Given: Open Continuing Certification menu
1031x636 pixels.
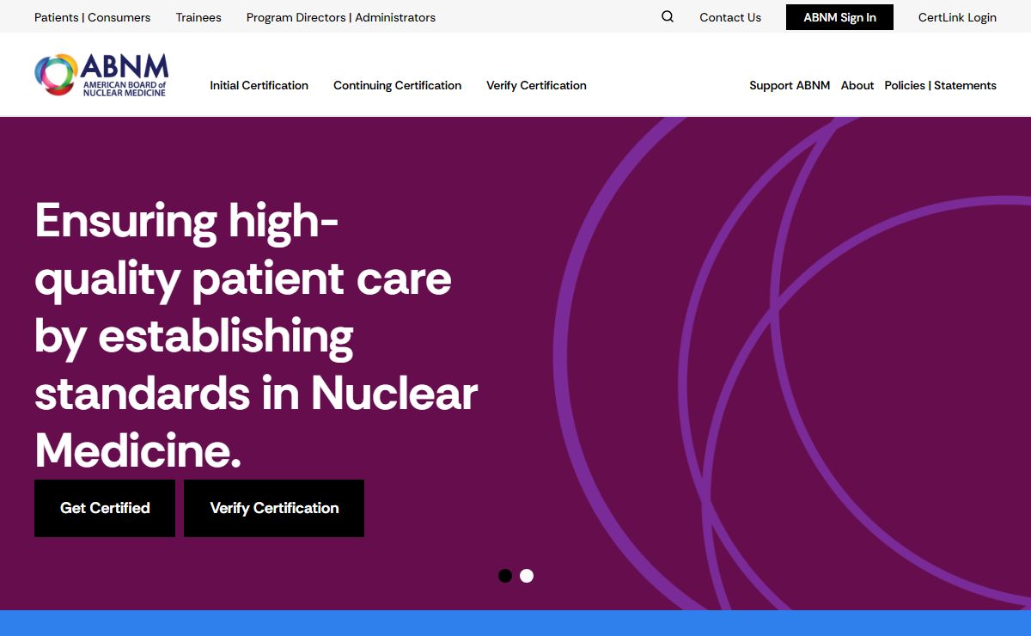Looking at the screenshot, I should tap(397, 85).
